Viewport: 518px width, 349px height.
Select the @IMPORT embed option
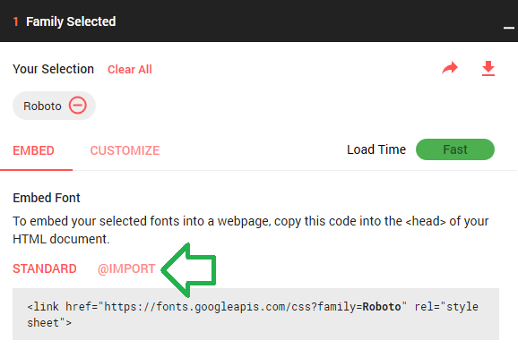tap(126, 268)
